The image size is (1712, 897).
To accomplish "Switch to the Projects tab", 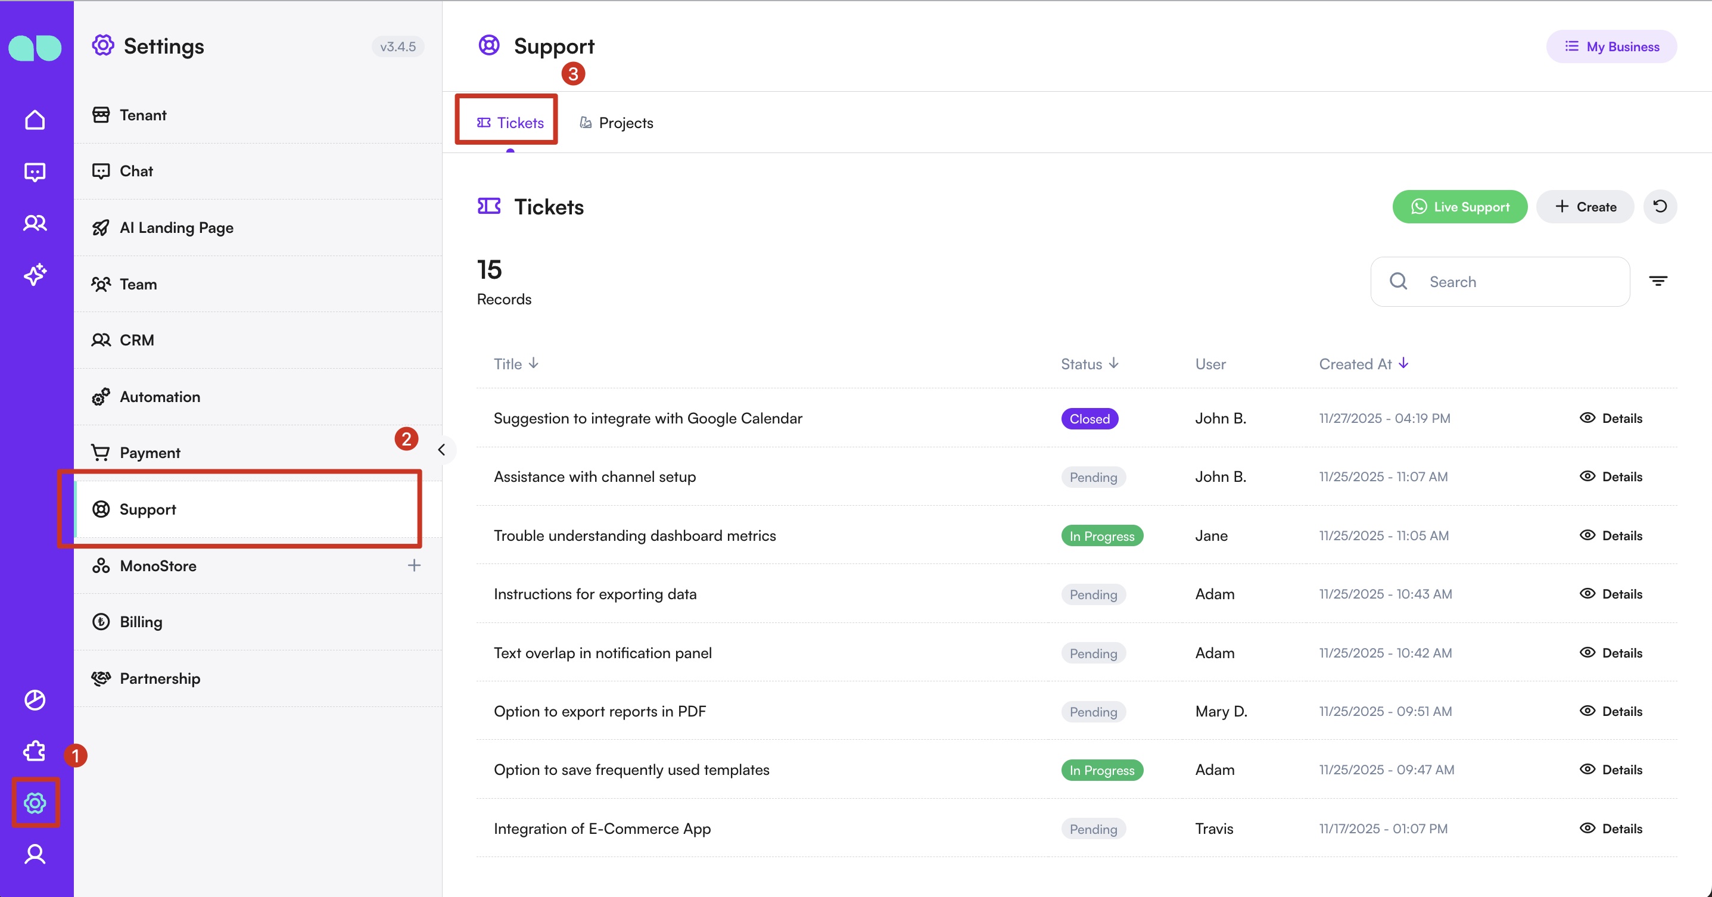I will (x=616, y=123).
